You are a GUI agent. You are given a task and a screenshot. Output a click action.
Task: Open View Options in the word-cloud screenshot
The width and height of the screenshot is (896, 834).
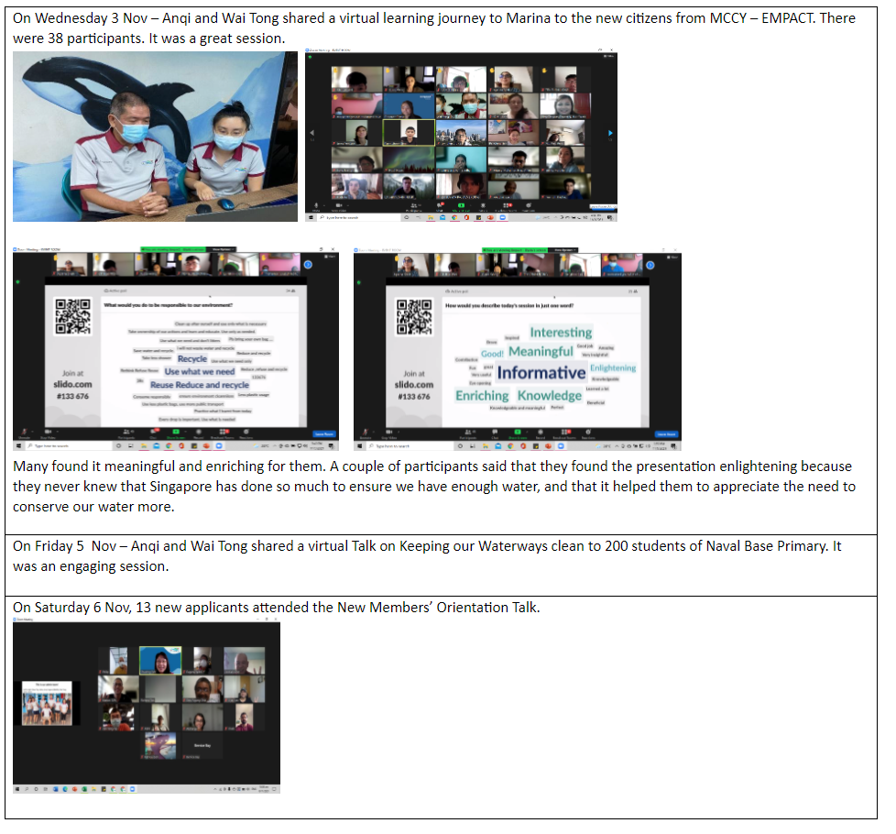(563, 250)
